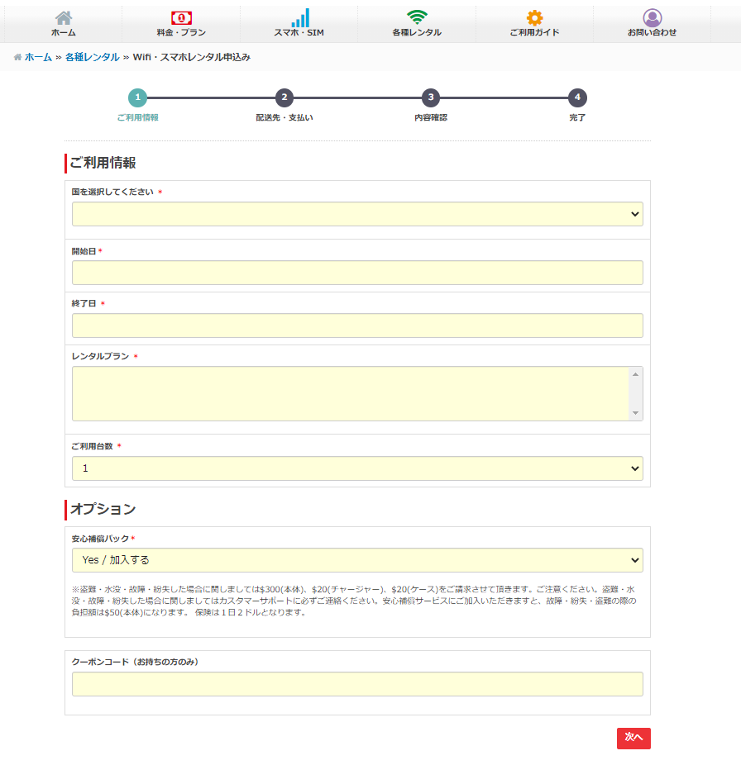This screenshot has width=741, height=765.
Task: Click the 開始日 date field
Action: pyautogui.click(x=357, y=273)
